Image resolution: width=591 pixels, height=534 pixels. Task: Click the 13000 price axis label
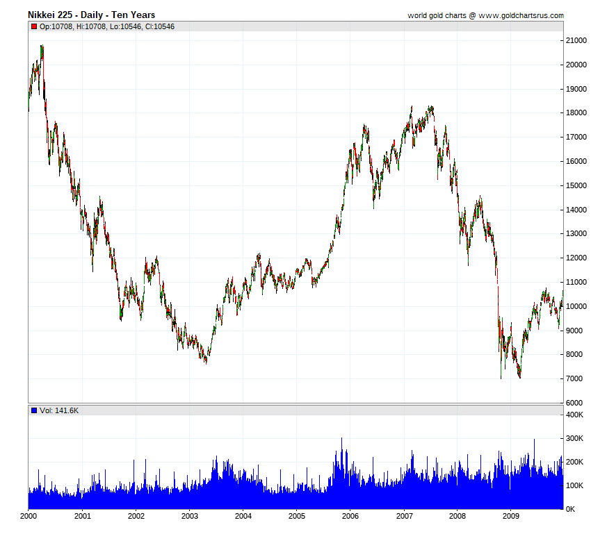pyautogui.click(x=576, y=233)
